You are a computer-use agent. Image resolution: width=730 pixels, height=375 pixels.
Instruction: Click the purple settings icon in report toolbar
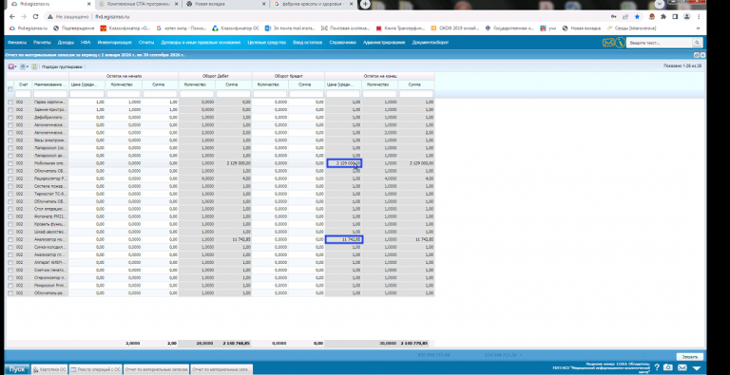point(10,66)
